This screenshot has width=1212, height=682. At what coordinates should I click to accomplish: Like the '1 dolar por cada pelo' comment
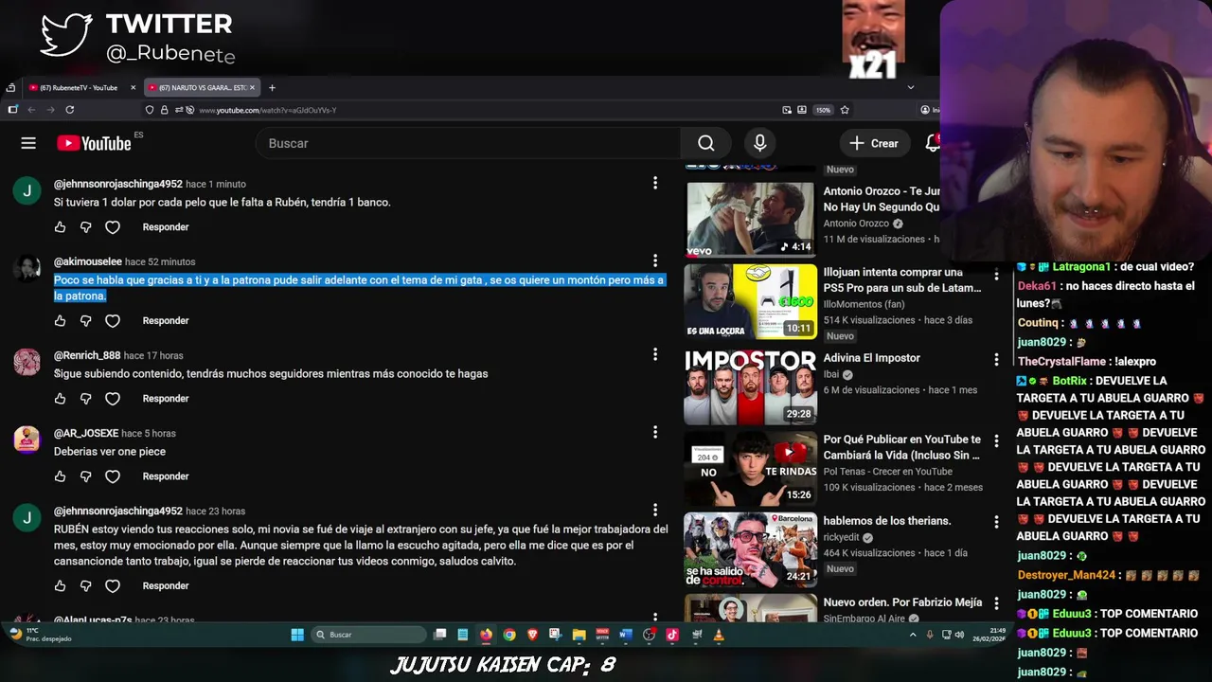[60, 227]
